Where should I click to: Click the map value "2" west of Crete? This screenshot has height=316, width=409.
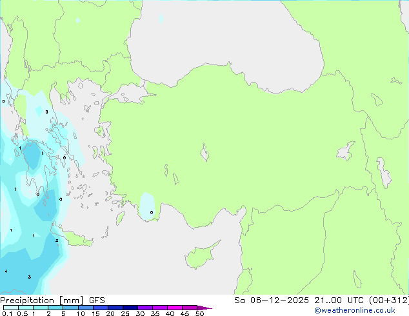point(57,241)
